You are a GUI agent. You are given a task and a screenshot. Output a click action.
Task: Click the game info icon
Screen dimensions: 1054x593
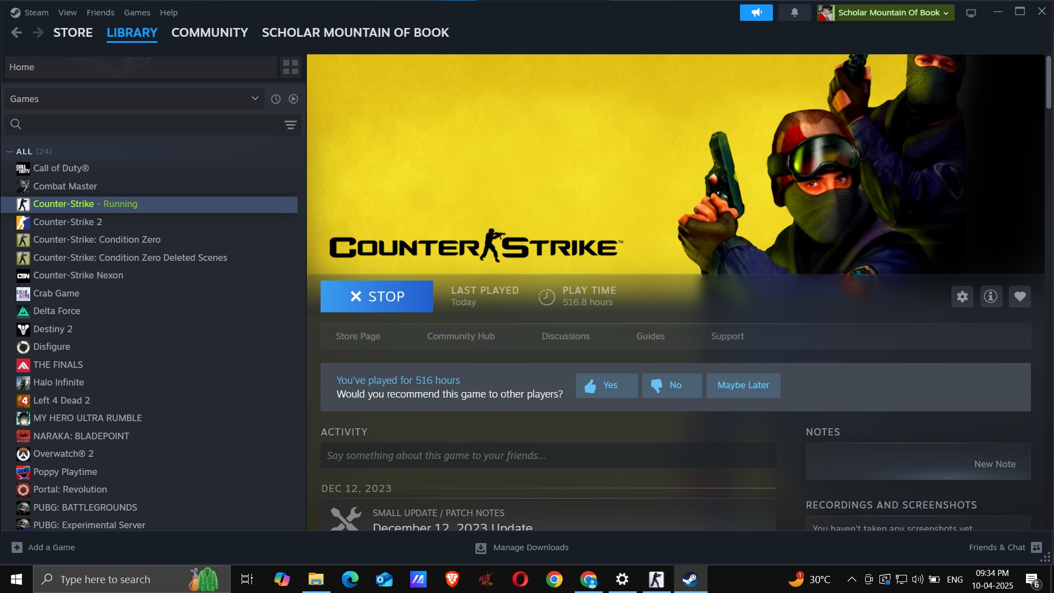pyautogui.click(x=990, y=296)
